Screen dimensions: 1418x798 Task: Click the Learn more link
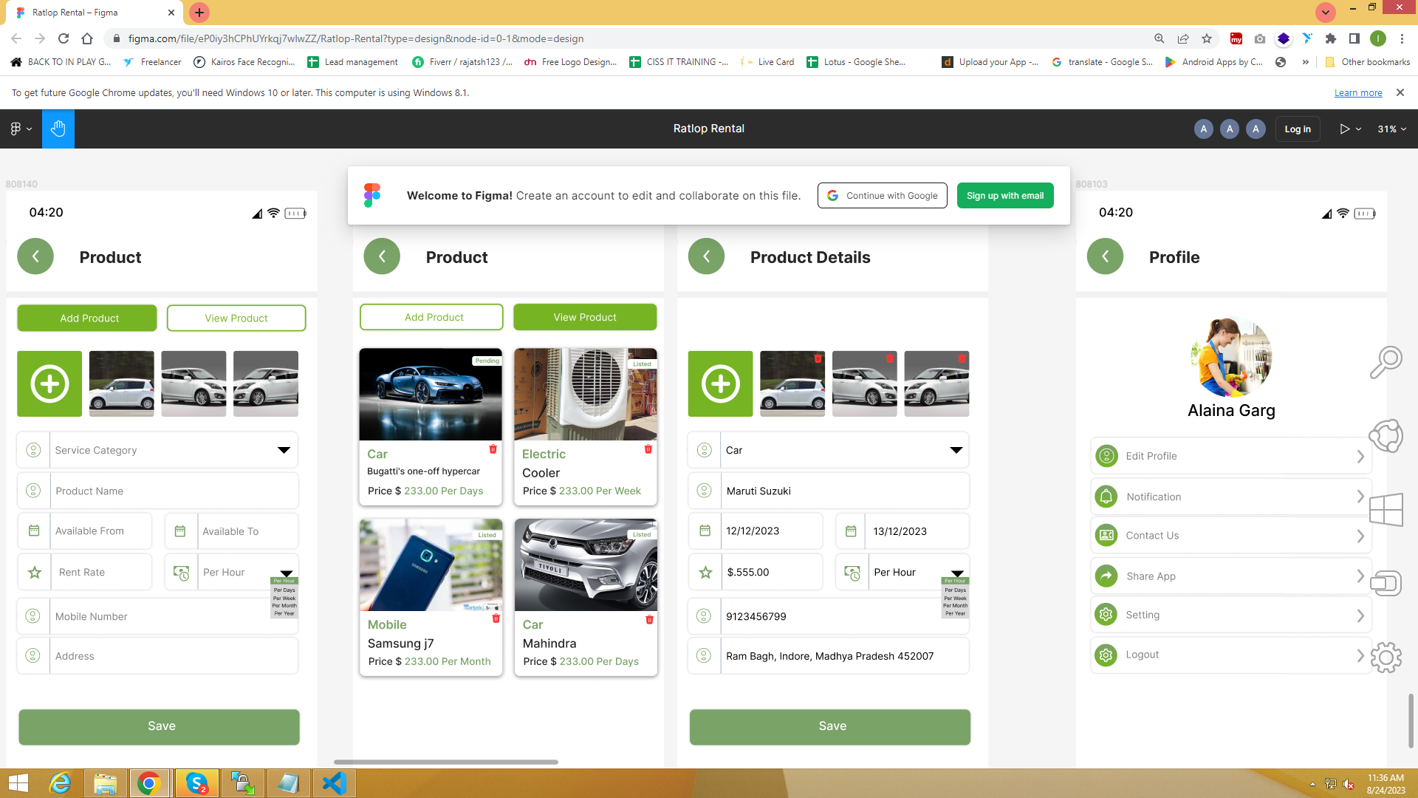click(1357, 93)
